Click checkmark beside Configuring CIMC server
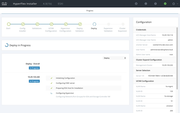 pyautogui.click(x=51, y=83)
